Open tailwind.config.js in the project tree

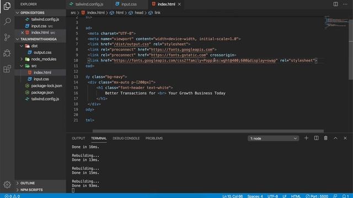click(x=40, y=99)
